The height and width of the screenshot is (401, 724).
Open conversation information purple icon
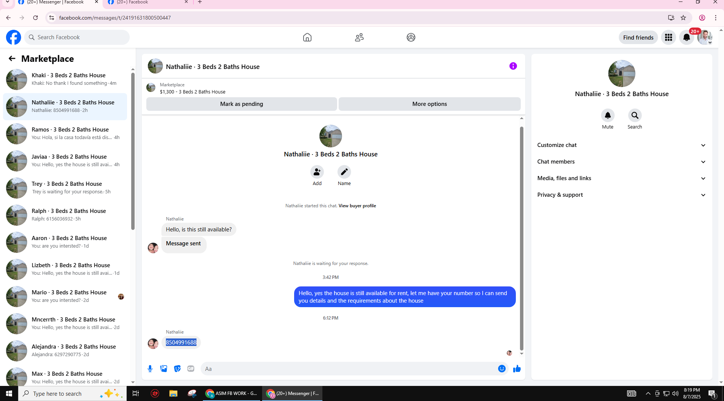(x=513, y=66)
